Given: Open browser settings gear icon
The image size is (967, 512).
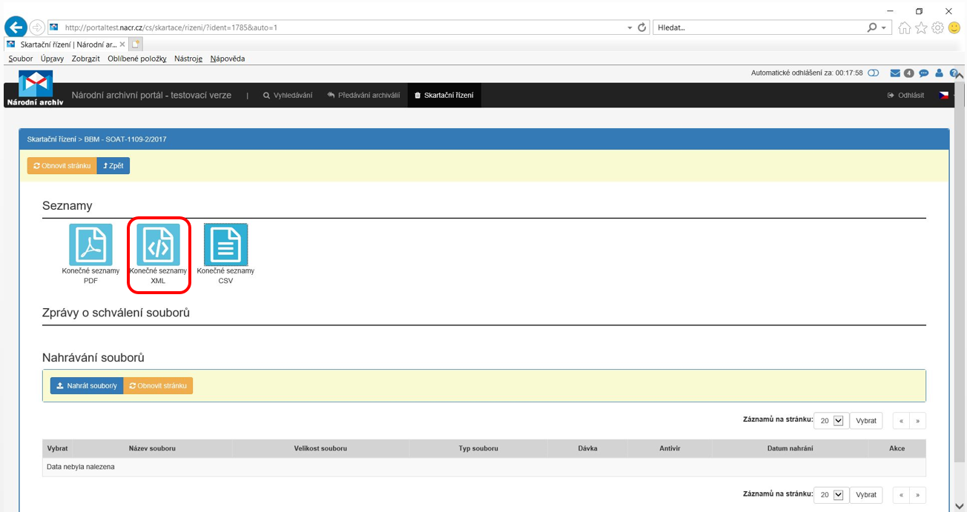Looking at the screenshot, I should pyautogui.click(x=937, y=28).
